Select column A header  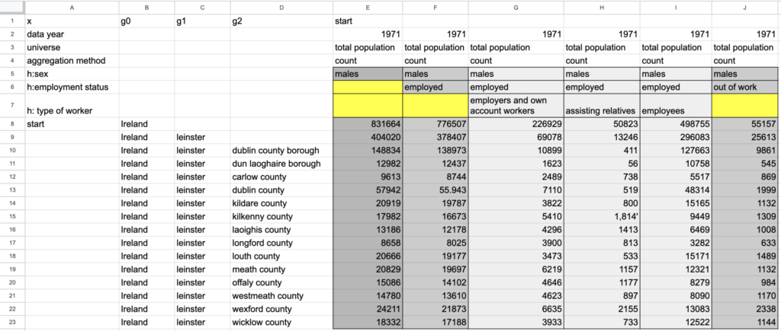tap(72, 8)
